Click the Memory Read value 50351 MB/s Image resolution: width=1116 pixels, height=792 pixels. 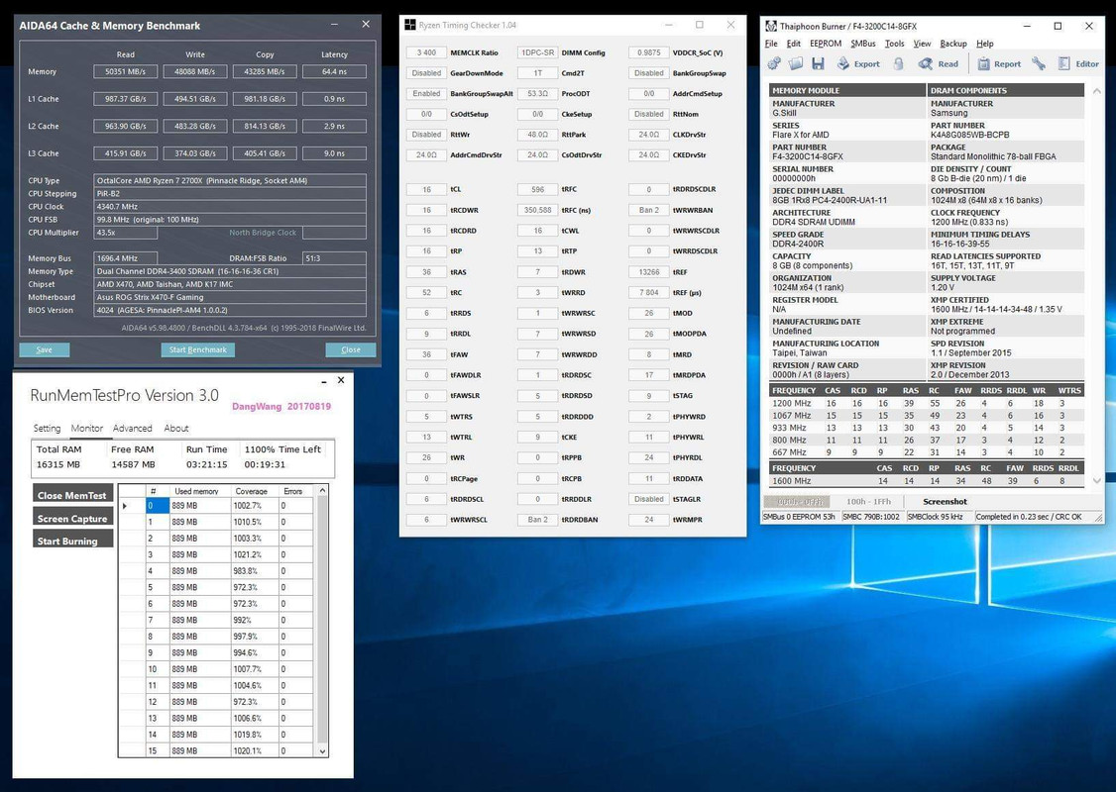pyautogui.click(x=125, y=71)
